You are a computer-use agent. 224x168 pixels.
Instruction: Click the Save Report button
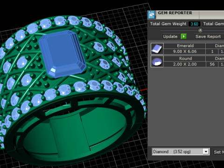[x=208, y=36]
